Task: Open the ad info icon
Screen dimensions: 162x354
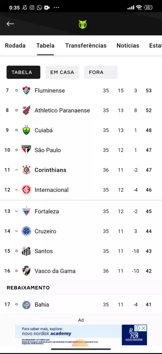Action: coord(137,328)
